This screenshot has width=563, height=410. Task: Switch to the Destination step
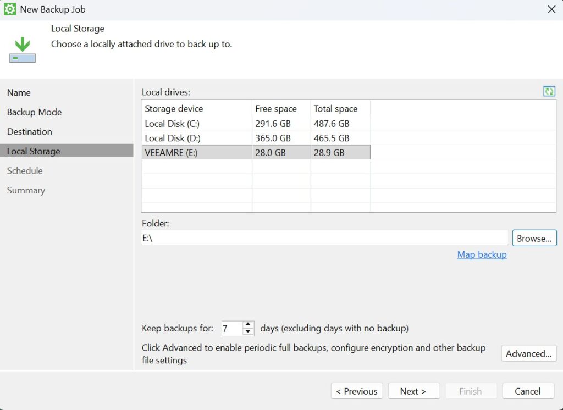tap(30, 132)
